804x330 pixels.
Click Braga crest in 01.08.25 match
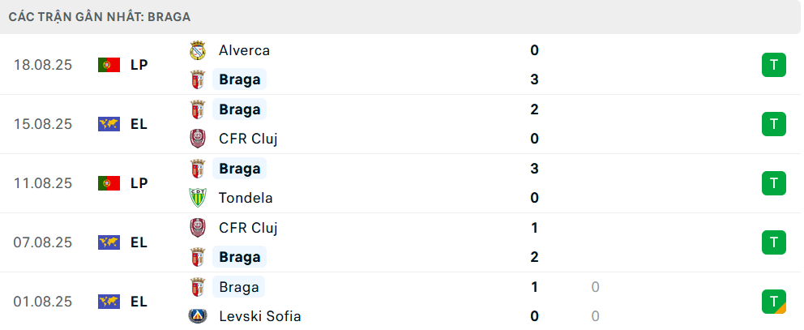197,287
